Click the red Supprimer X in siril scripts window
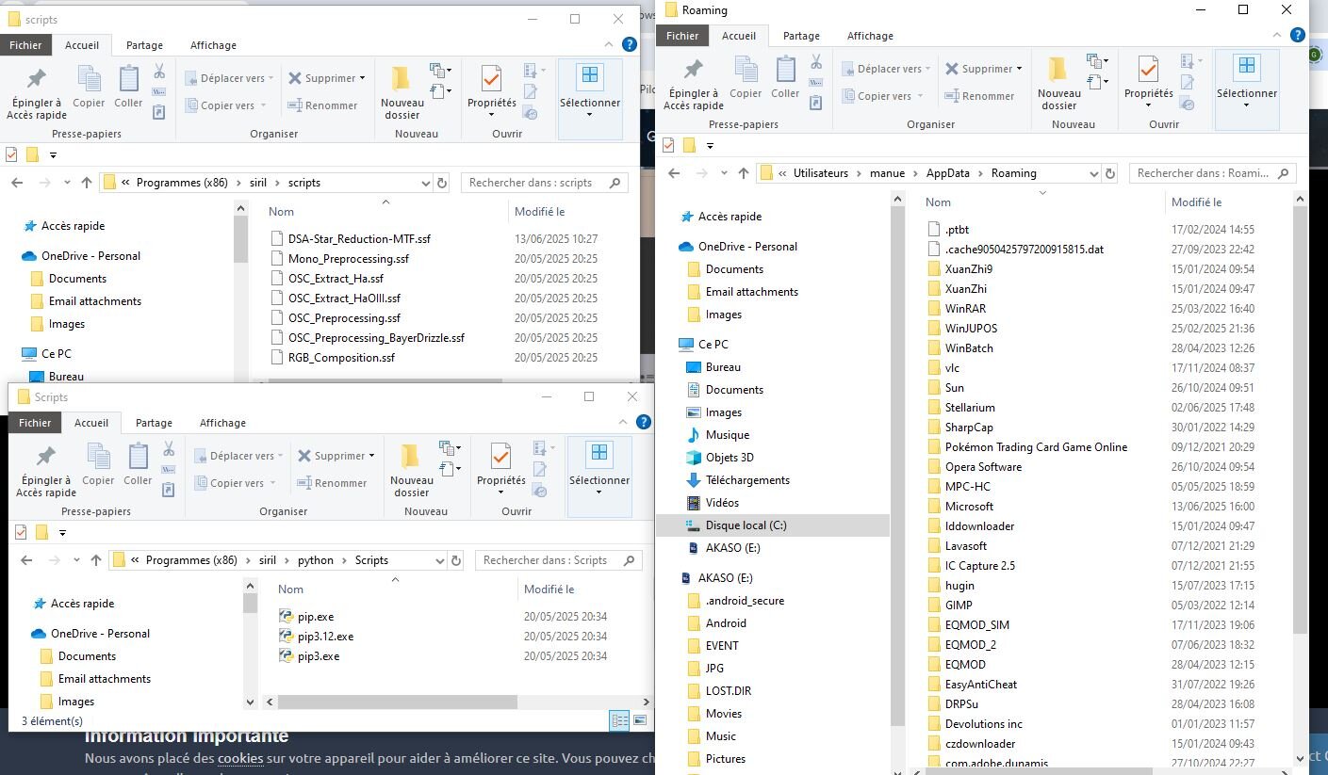Viewport: 1328px width, 775px height. 296,78
